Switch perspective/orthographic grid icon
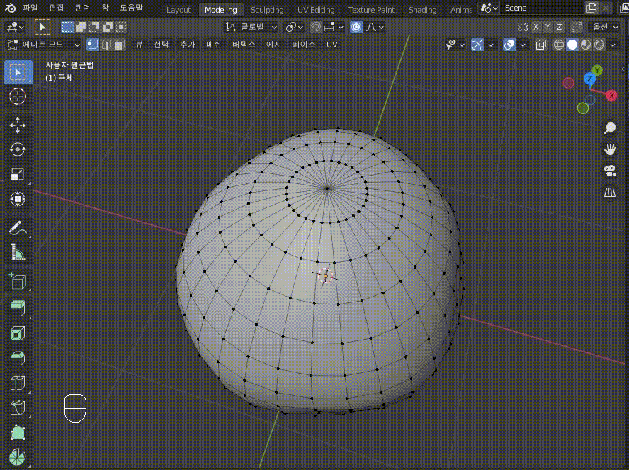629x470 pixels. [610, 193]
